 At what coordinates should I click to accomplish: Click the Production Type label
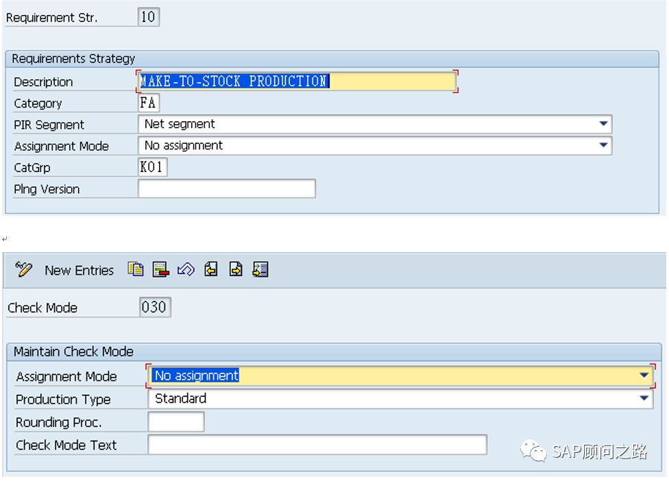pos(63,399)
